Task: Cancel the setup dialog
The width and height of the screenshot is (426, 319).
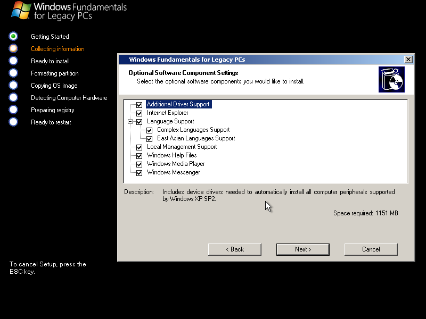Action: click(371, 249)
